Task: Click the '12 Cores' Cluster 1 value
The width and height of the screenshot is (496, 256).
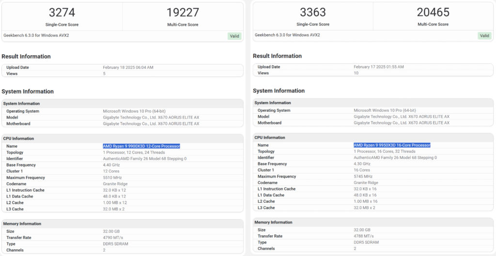Action: [x=111, y=171]
